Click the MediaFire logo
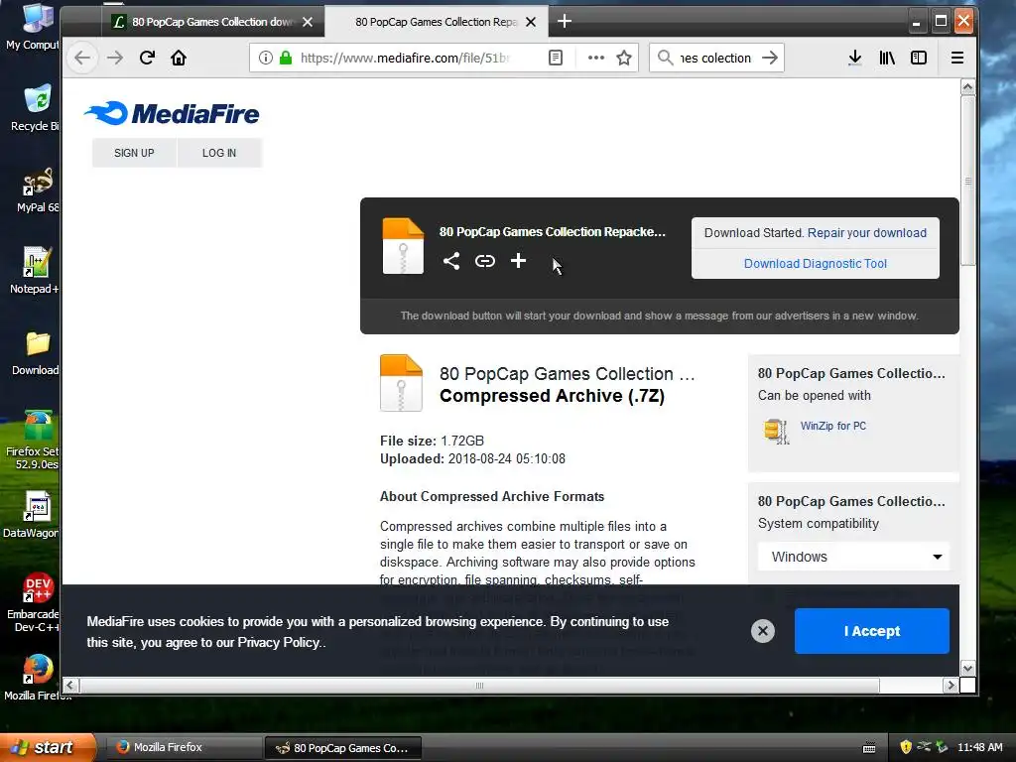 pyautogui.click(x=172, y=113)
